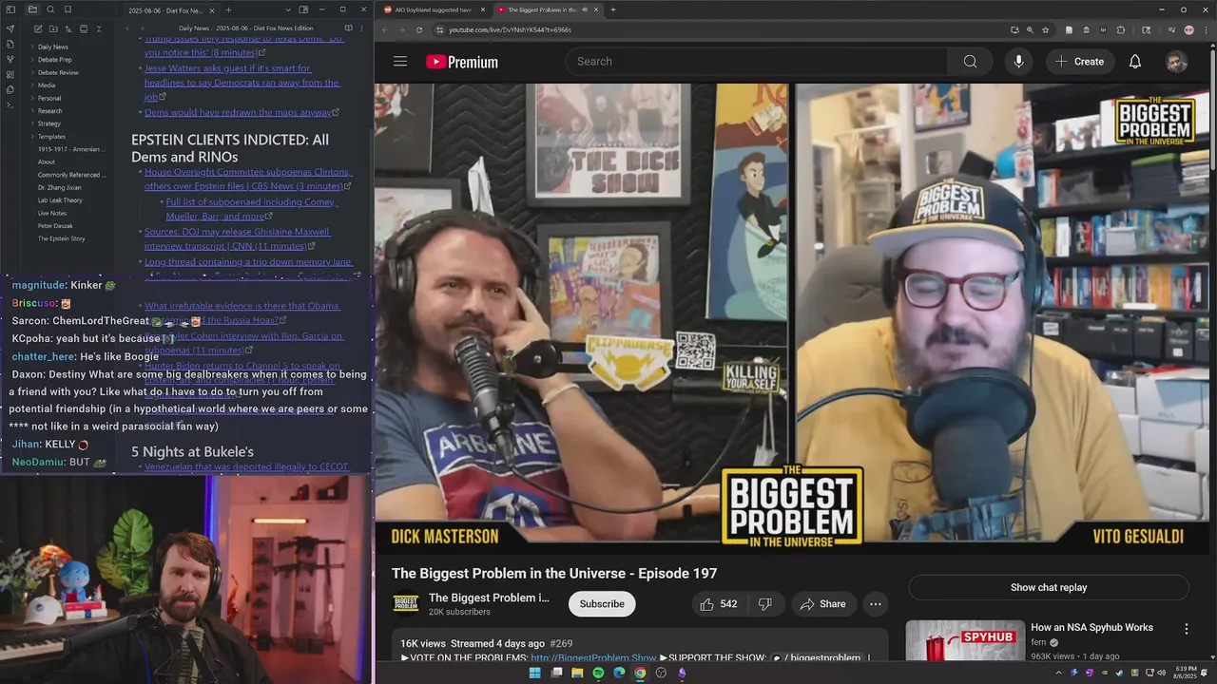Open File Explorer from the taskbar
1217x684 pixels.
577,673
